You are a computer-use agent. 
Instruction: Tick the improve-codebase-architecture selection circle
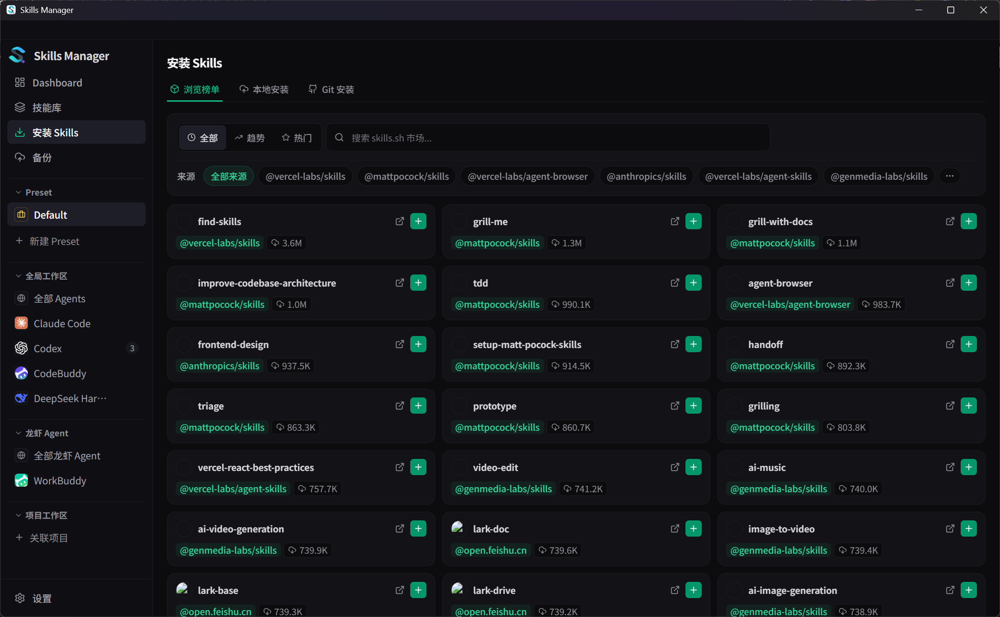[x=184, y=283]
